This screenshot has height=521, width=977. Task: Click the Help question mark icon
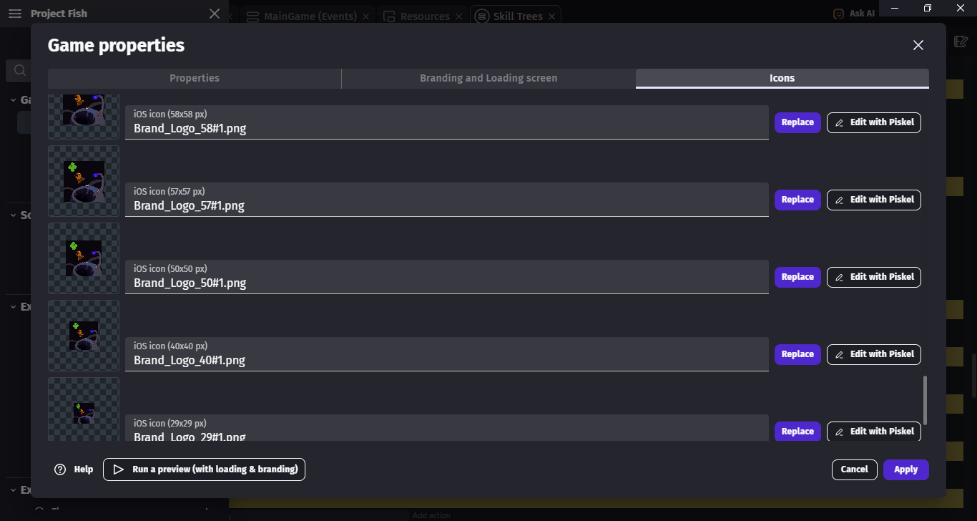tap(60, 469)
